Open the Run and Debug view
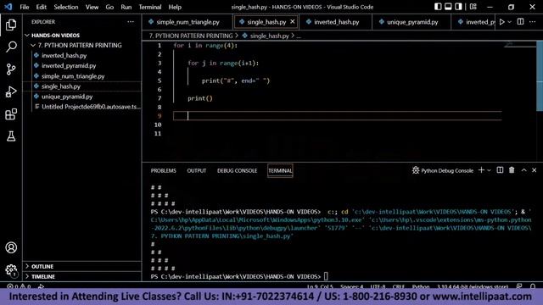This screenshot has width=543, height=305. 11,91
